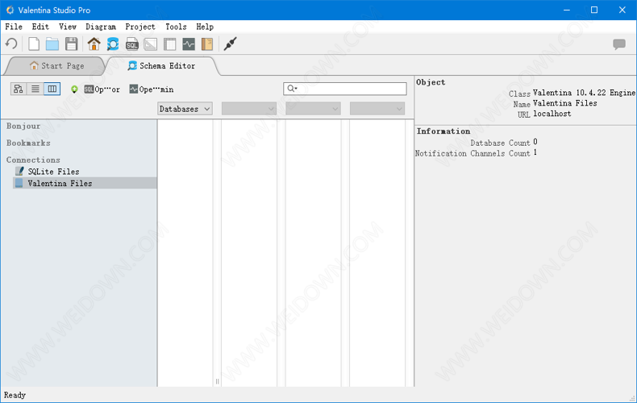Click the Valentina 10.4.22 Engine class value

(x=584, y=93)
